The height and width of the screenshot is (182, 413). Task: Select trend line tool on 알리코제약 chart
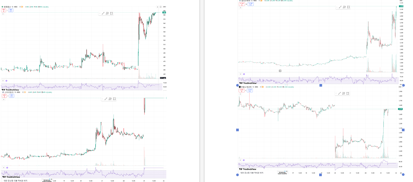point(340,7)
